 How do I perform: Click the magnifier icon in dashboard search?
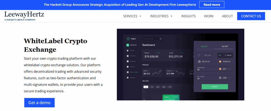click(x=160, y=39)
